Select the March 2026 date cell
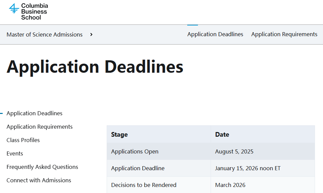323x193 pixels. click(262, 185)
